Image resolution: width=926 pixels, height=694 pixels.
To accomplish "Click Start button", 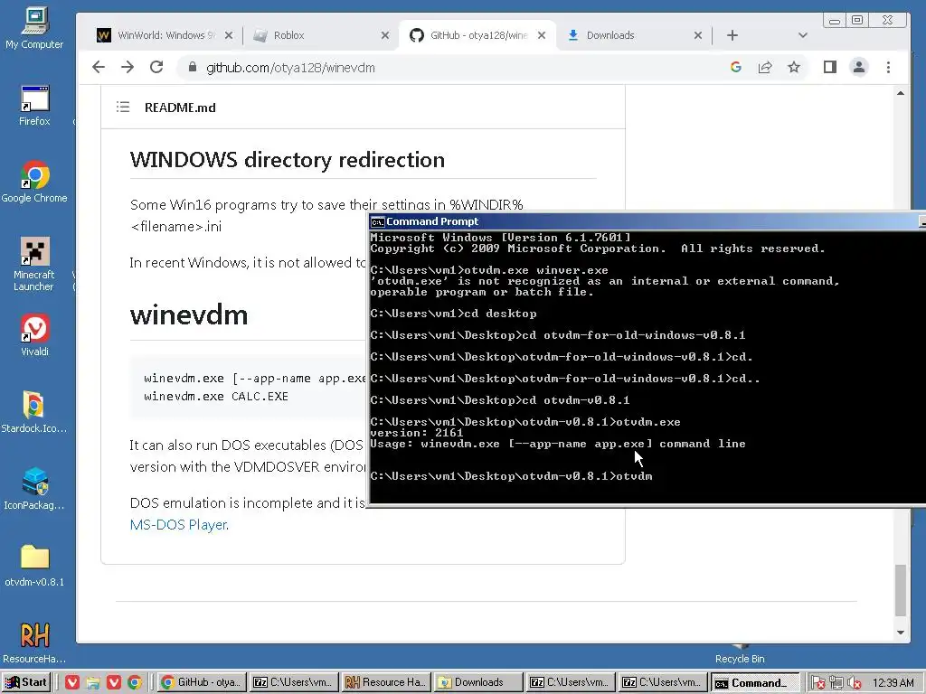I will tap(26, 682).
